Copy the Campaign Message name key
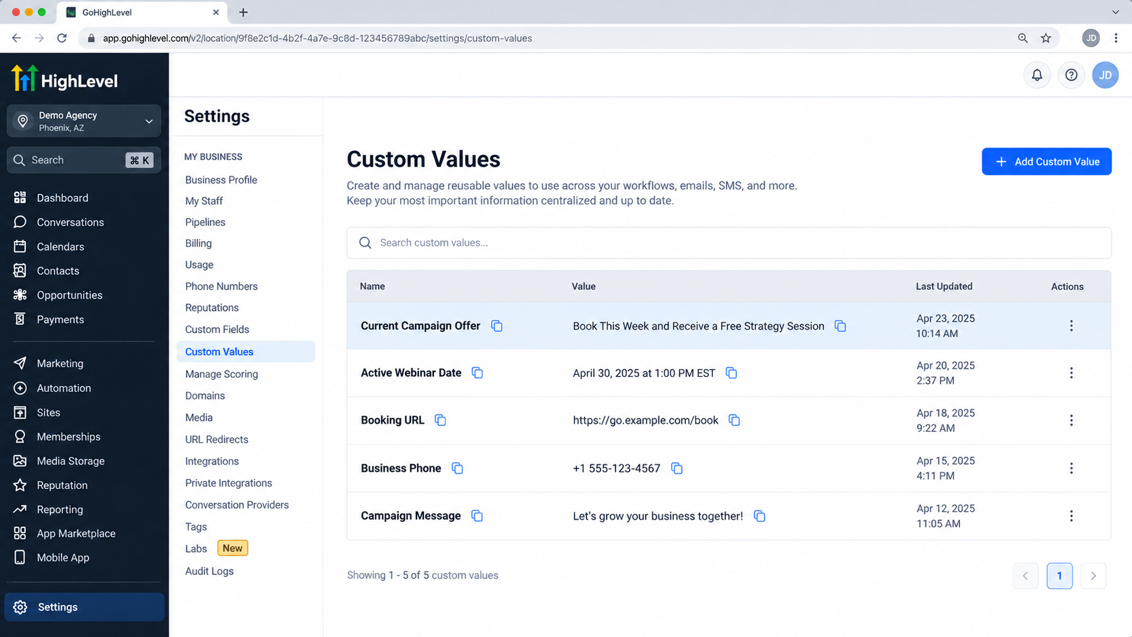The width and height of the screenshot is (1132, 637). pos(477,516)
